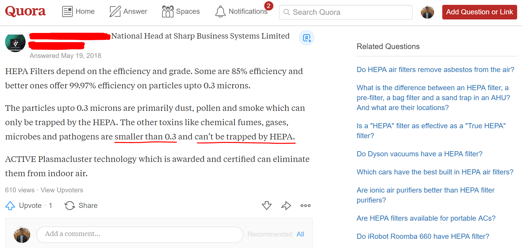Click the Share text button
Image resolution: width=522 pixels, height=248 pixels.
88,206
